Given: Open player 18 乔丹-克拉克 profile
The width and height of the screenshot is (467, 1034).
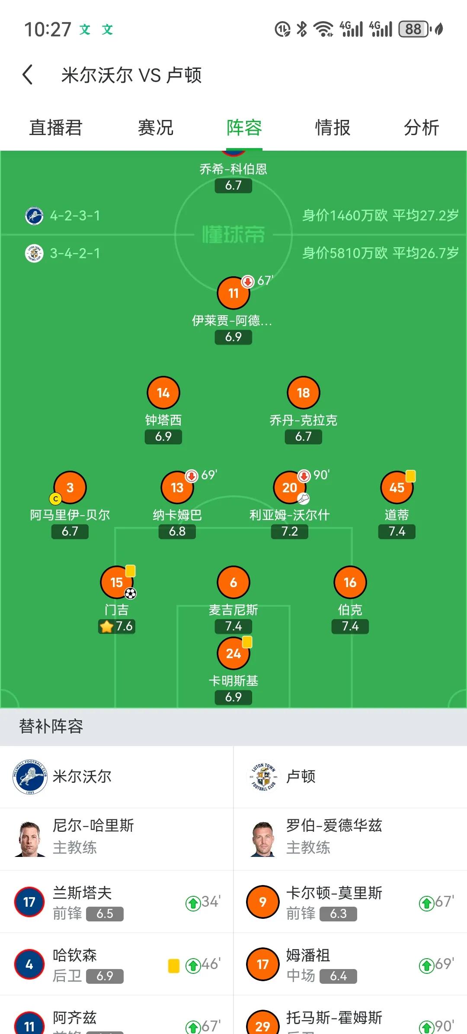Looking at the screenshot, I should 304,393.
